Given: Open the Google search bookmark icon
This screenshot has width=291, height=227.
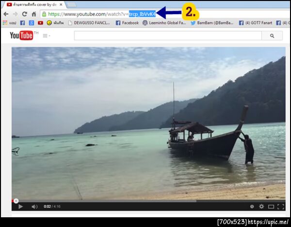Looking at the screenshot, I should (32, 23).
